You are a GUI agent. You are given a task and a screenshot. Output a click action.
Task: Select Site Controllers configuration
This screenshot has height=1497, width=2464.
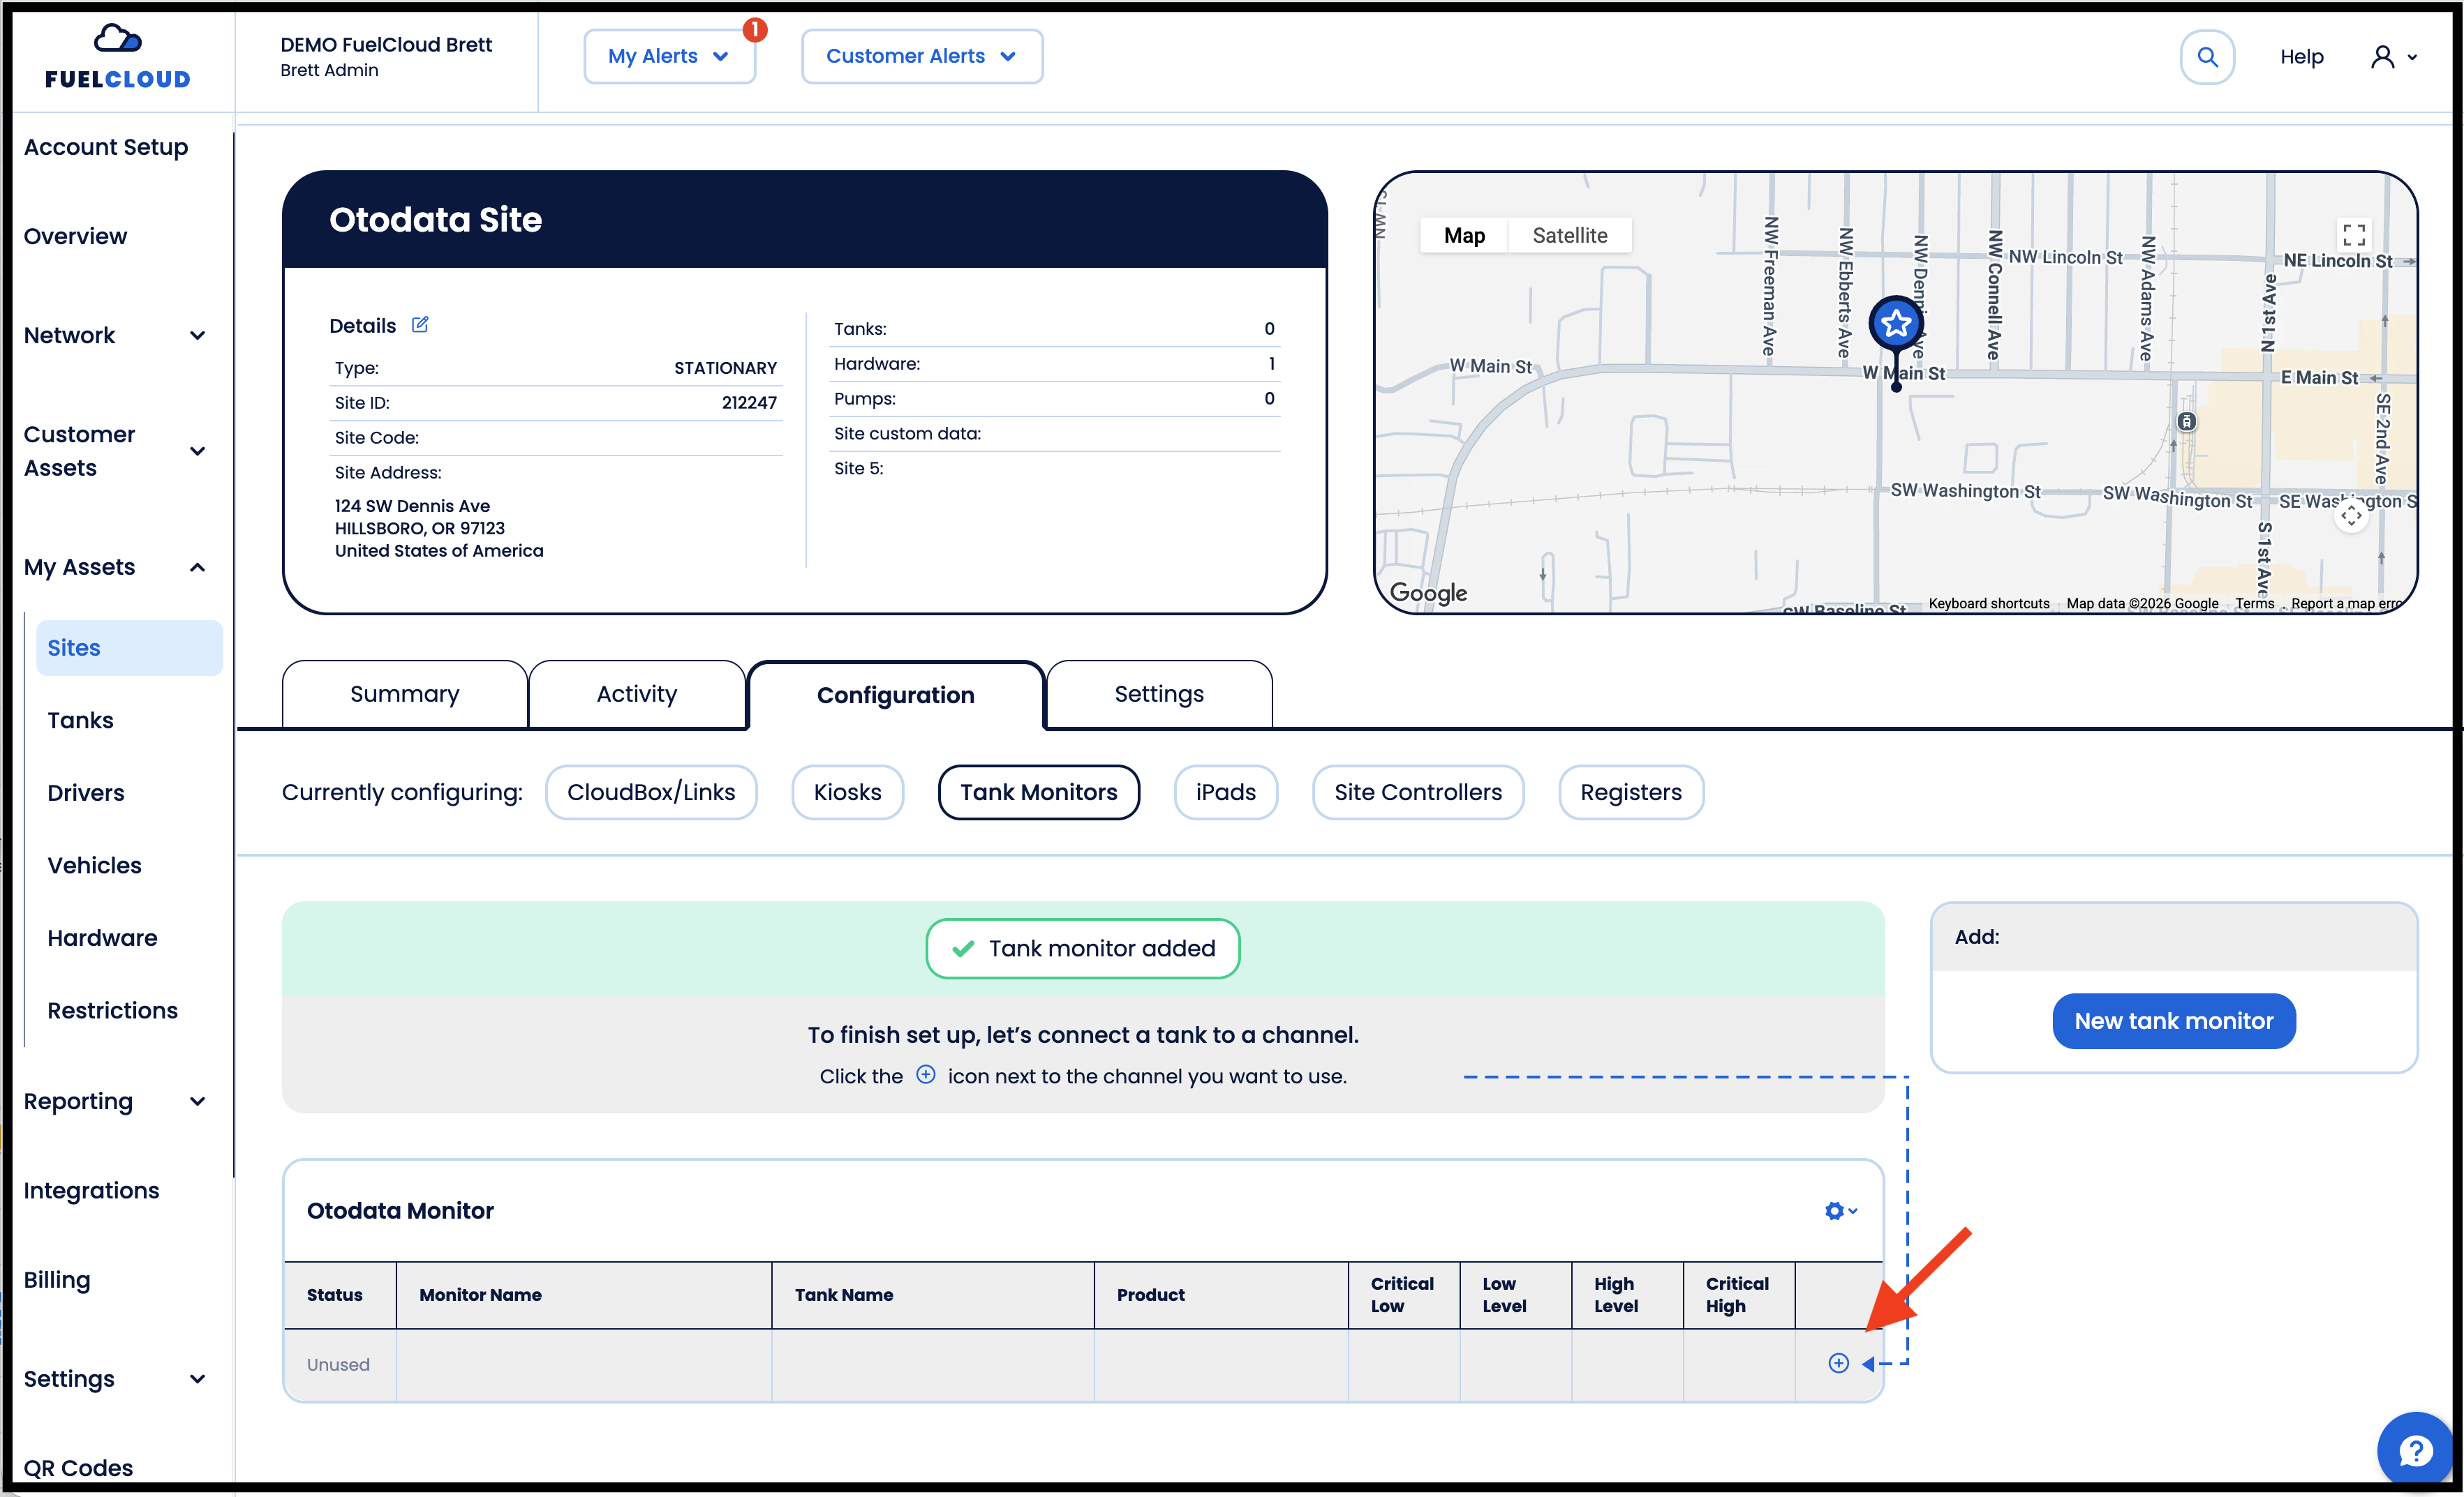[1418, 792]
